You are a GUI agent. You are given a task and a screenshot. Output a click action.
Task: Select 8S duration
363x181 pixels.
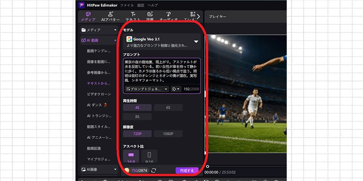(x=137, y=117)
